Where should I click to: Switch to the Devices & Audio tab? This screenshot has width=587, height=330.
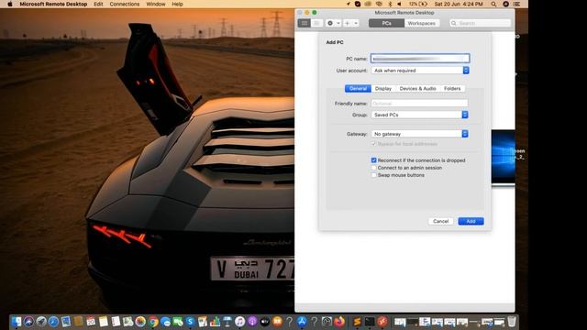click(418, 89)
